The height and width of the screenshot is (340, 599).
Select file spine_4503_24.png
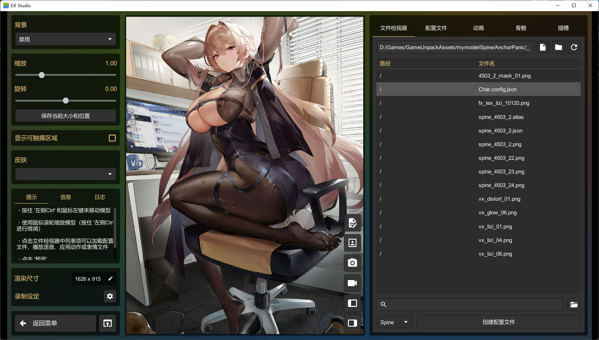[x=478, y=185]
